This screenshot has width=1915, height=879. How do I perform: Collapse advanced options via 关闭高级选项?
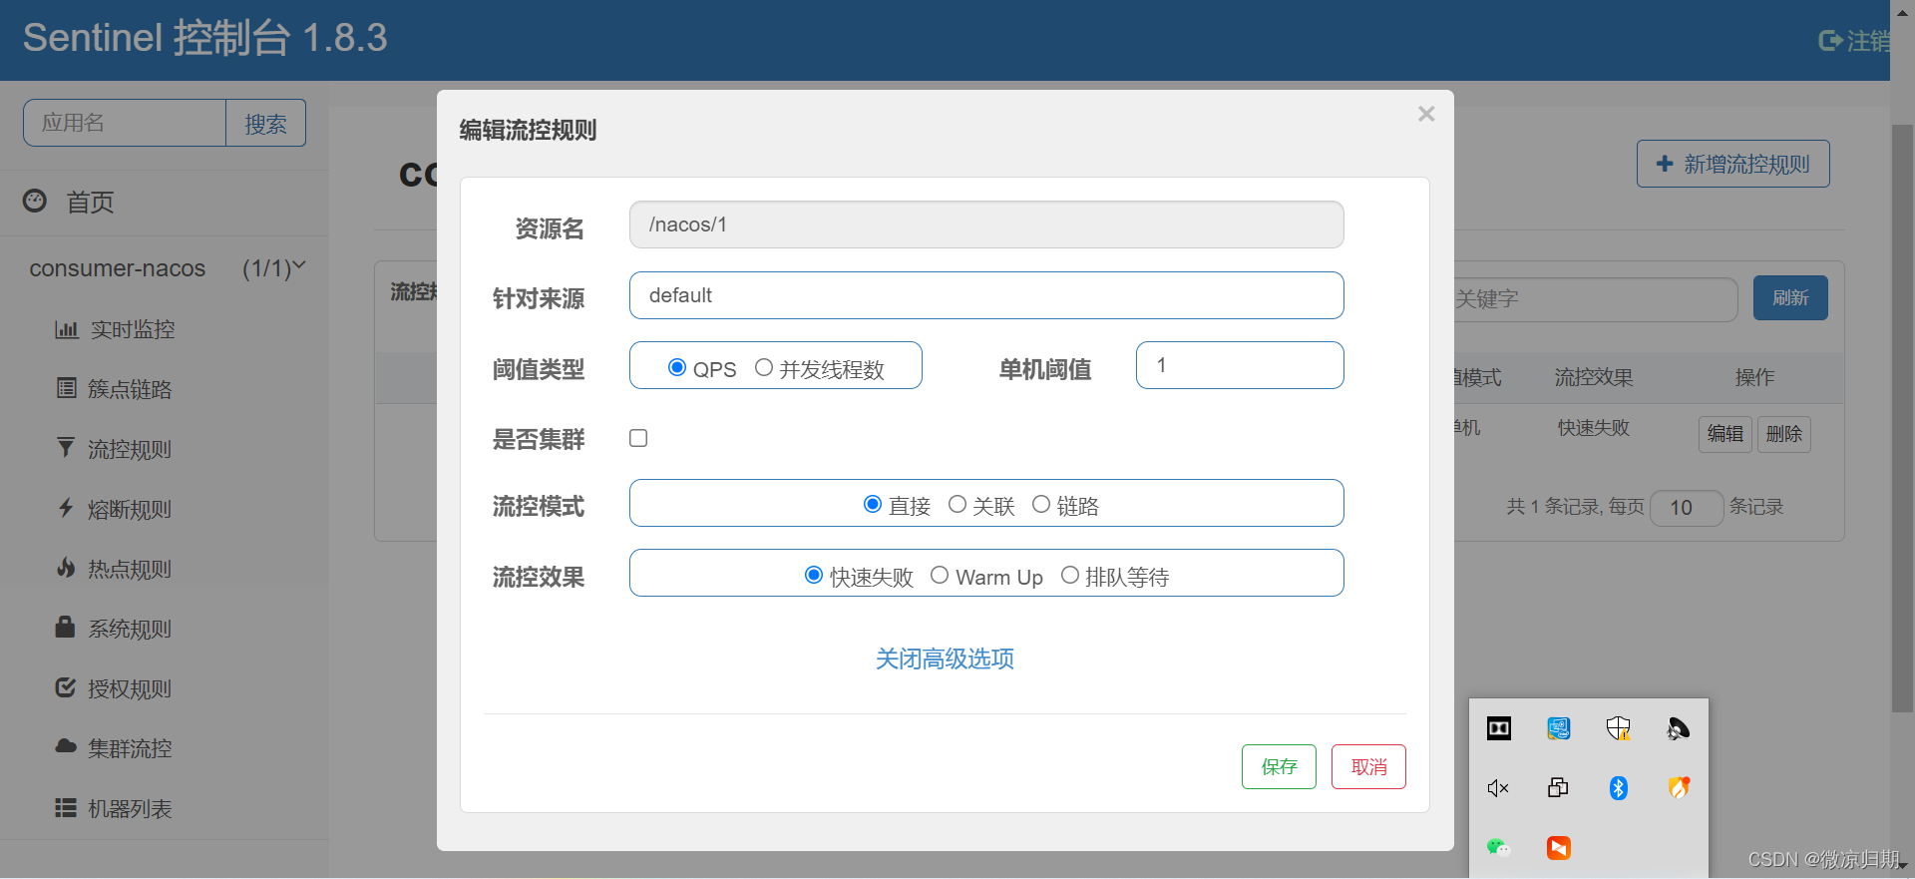(945, 659)
